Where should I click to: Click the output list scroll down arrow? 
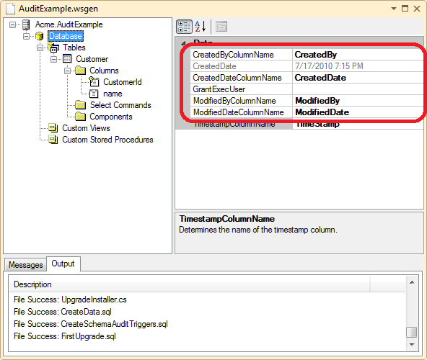coord(412,345)
